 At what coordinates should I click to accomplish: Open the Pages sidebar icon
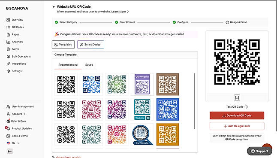coord(8,34)
